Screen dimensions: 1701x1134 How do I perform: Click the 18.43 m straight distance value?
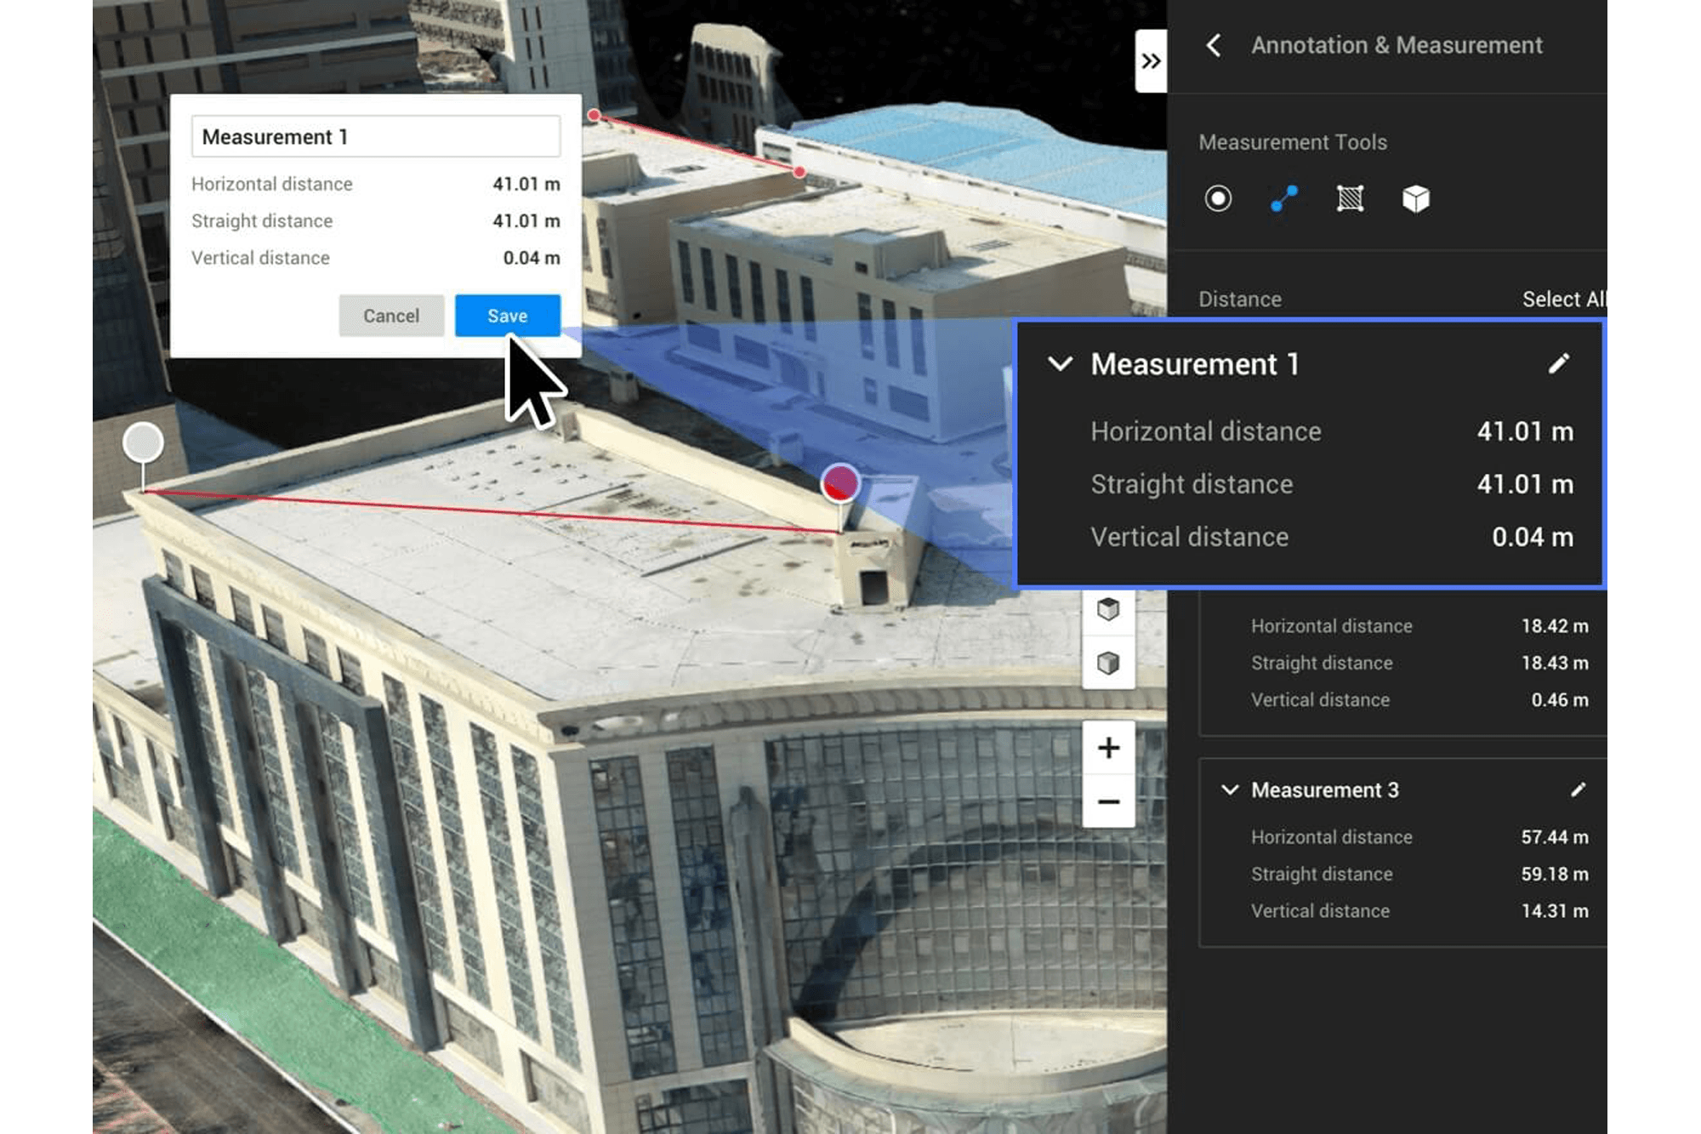(1555, 663)
